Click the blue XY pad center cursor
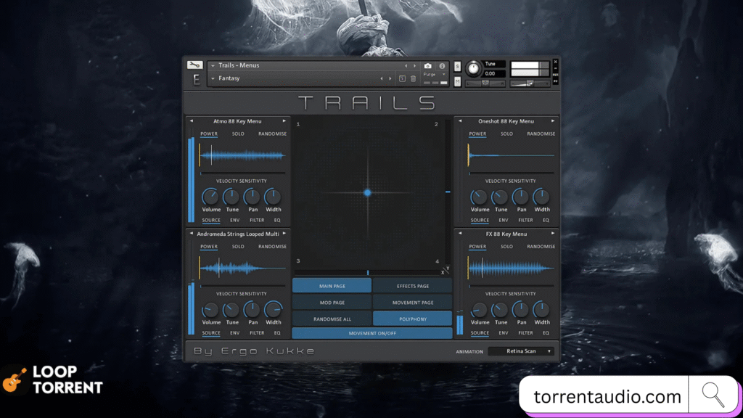 click(x=367, y=192)
